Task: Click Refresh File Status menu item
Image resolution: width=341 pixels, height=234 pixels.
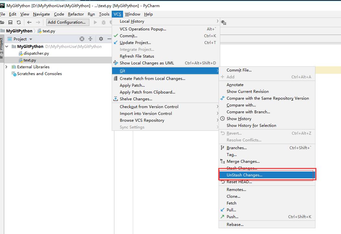Action: pyautogui.click(x=165, y=56)
